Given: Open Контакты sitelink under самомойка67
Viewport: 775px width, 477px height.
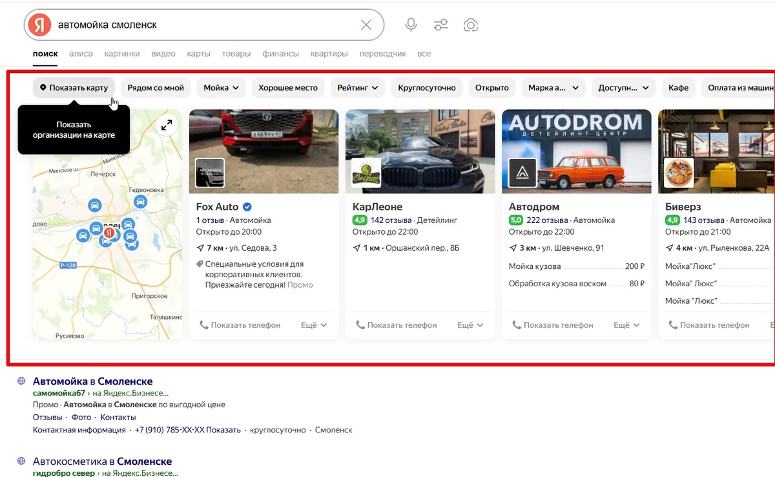Looking at the screenshot, I should tap(118, 418).
